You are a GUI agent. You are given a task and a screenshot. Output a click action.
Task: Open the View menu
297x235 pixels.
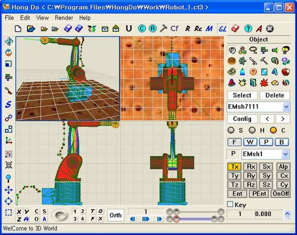click(43, 18)
